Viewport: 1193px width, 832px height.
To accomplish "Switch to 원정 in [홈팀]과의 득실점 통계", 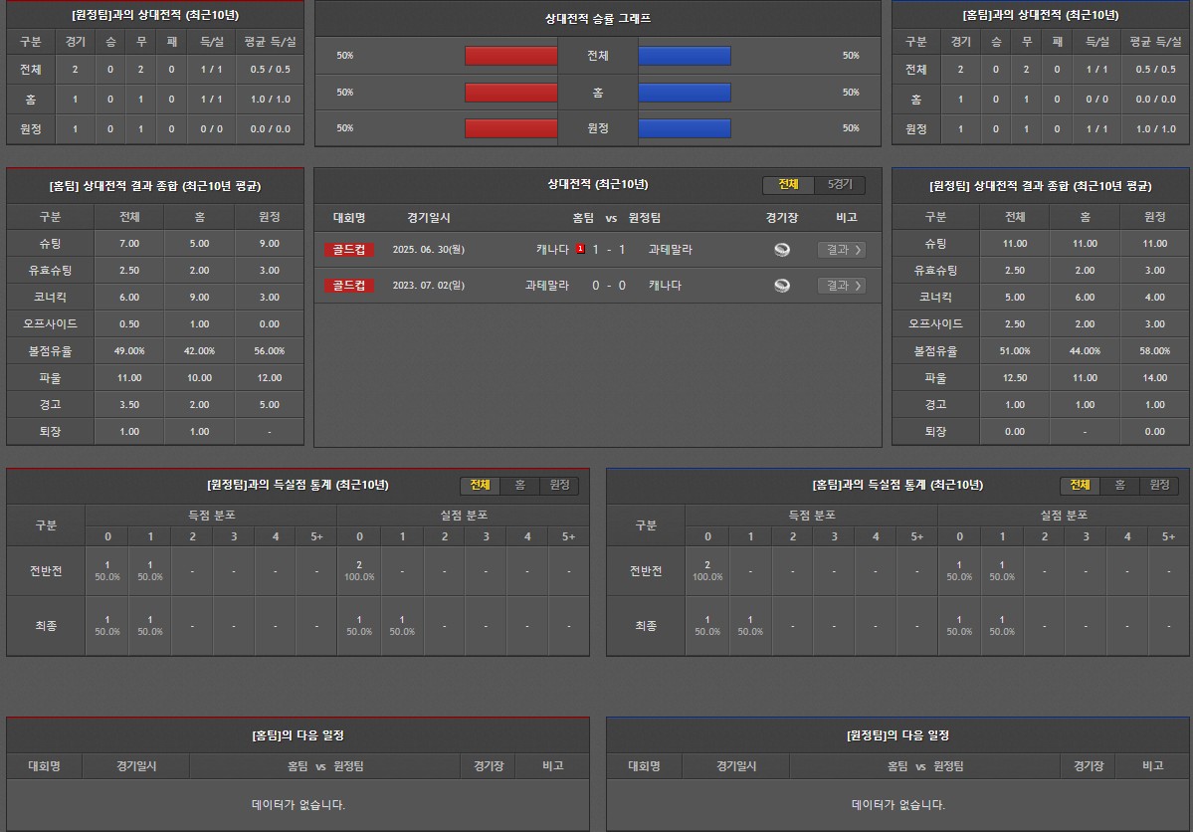I will [x=1159, y=485].
